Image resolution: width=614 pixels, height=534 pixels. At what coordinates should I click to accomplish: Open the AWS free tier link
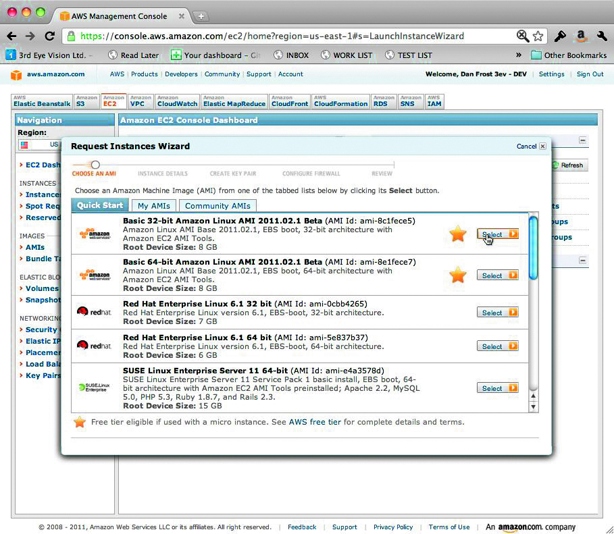click(x=315, y=422)
